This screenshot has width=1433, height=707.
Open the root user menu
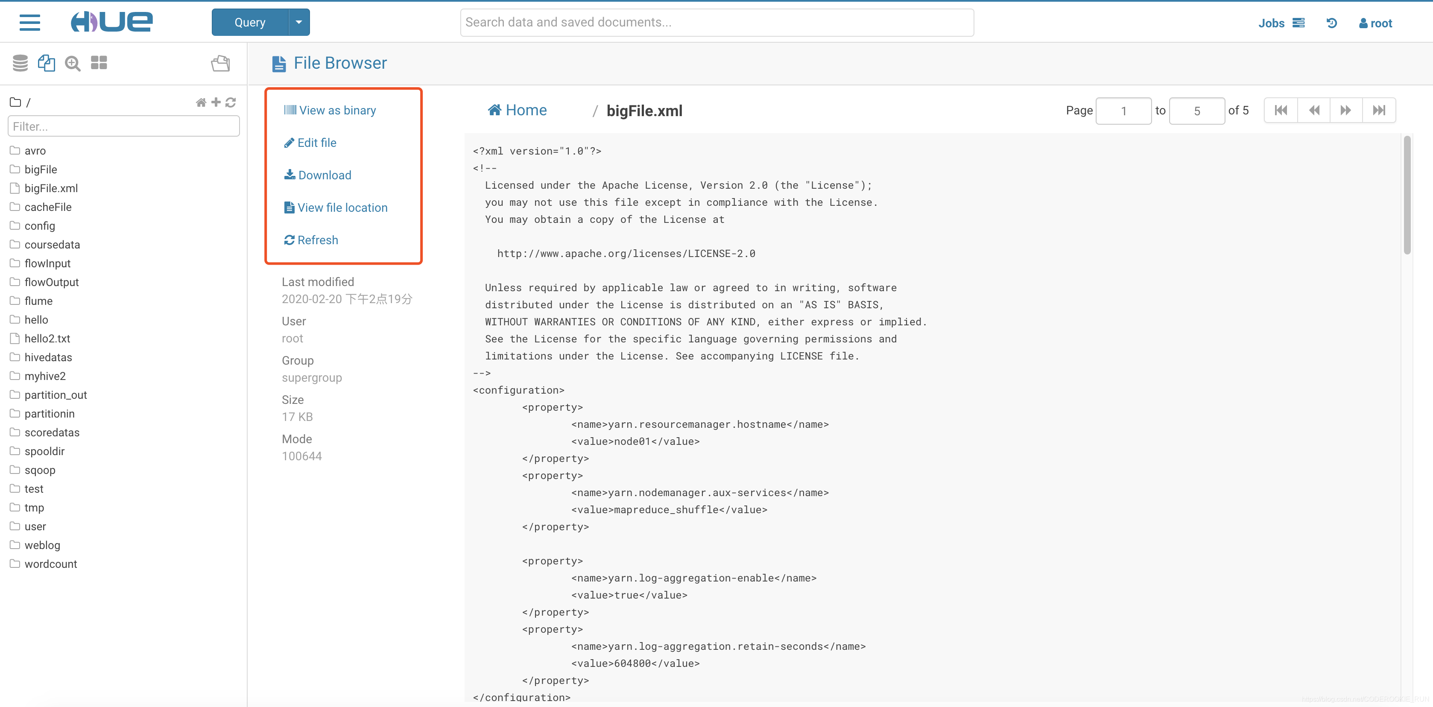1375,23
